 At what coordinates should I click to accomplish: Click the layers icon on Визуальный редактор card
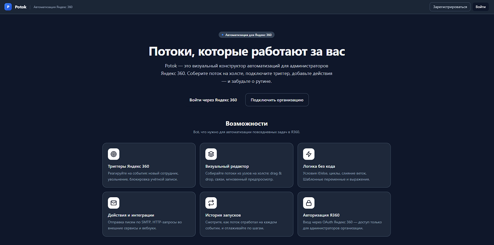coord(211,154)
